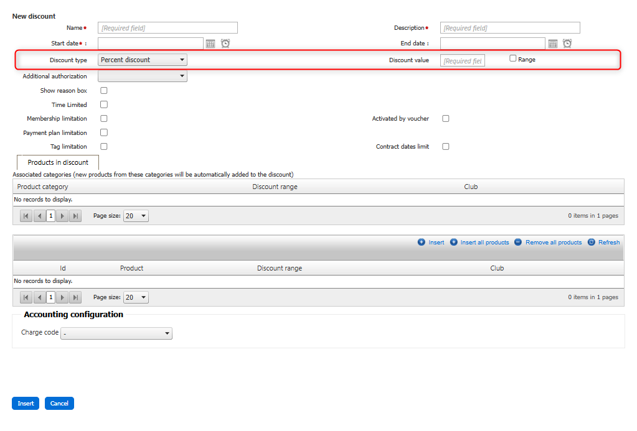The width and height of the screenshot is (637, 431).
Task: Click the Insert all products icon
Action: pos(454,243)
